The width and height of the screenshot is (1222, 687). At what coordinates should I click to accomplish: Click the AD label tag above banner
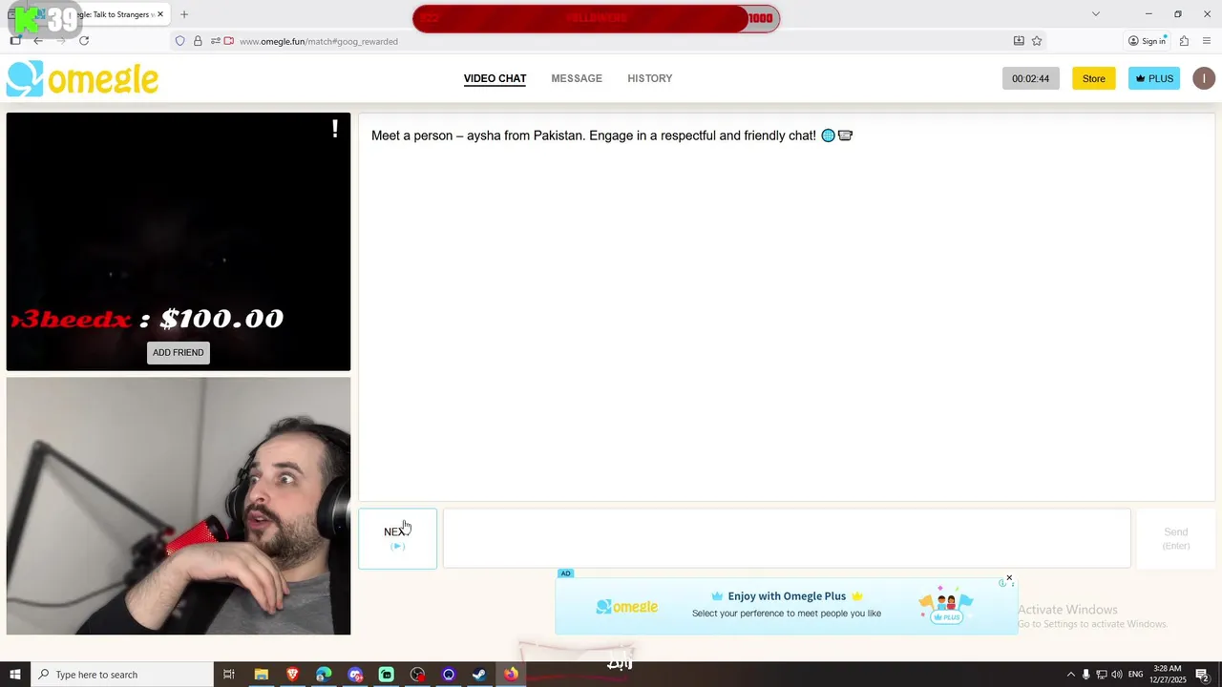point(565,573)
